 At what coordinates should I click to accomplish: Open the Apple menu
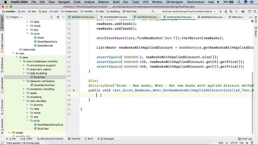5,2
